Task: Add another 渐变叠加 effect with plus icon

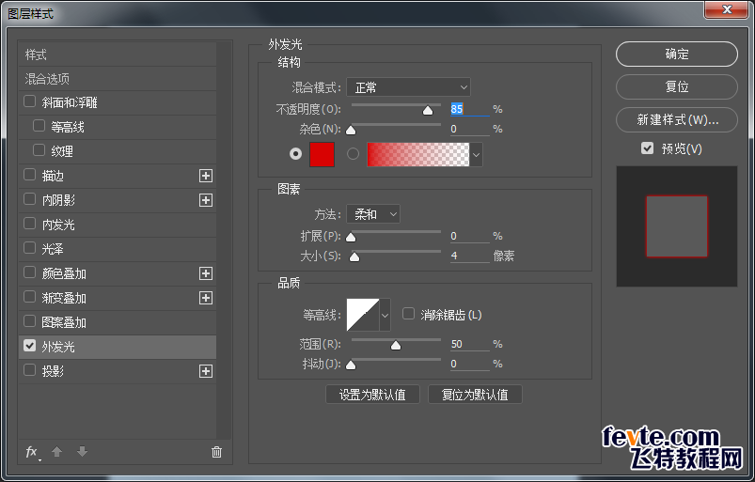Action: click(x=206, y=298)
